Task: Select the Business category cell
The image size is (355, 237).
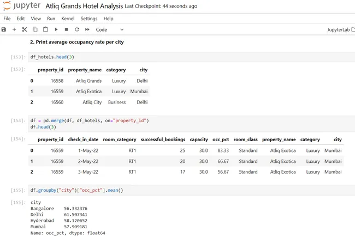Action: coord(117,102)
